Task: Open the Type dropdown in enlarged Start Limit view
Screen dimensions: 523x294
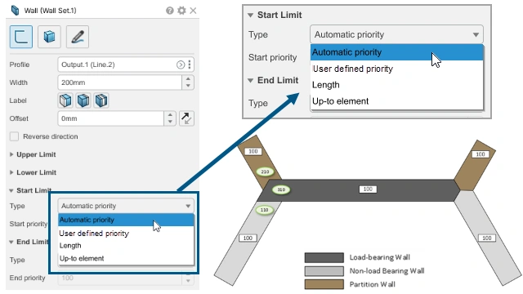Action: pyautogui.click(x=396, y=34)
